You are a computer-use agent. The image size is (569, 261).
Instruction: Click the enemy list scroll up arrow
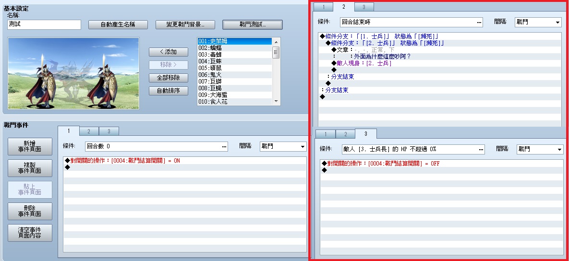(x=276, y=41)
